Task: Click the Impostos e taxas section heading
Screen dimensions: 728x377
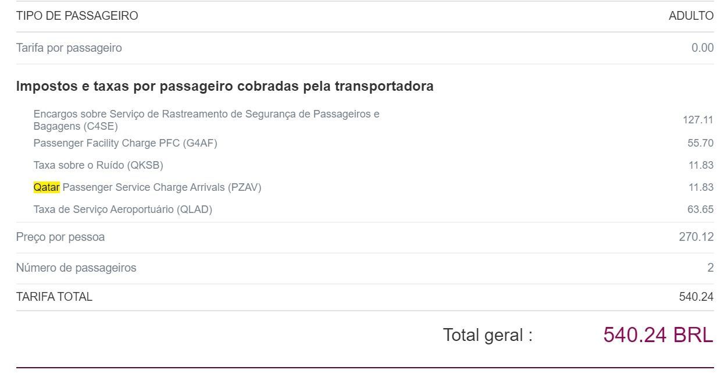Action: (225, 86)
